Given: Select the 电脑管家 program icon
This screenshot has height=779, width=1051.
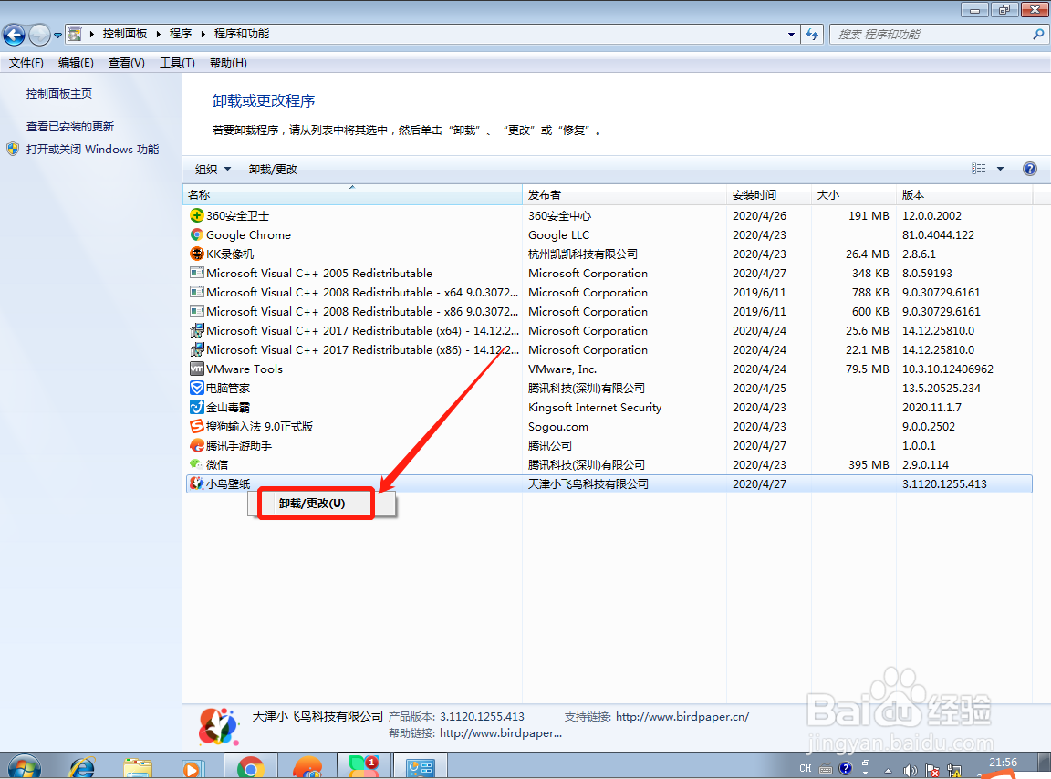Looking at the screenshot, I should [x=196, y=388].
